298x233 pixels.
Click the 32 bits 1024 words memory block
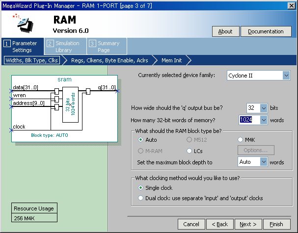70,104
